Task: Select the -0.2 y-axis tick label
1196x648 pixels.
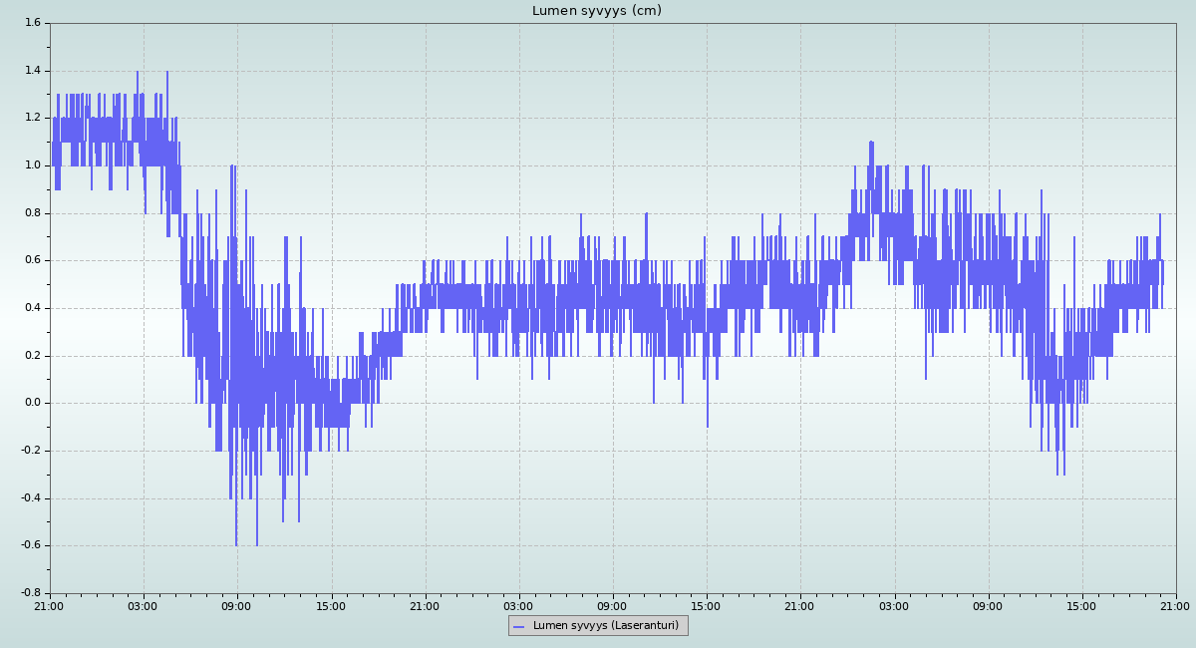Action: [30, 451]
